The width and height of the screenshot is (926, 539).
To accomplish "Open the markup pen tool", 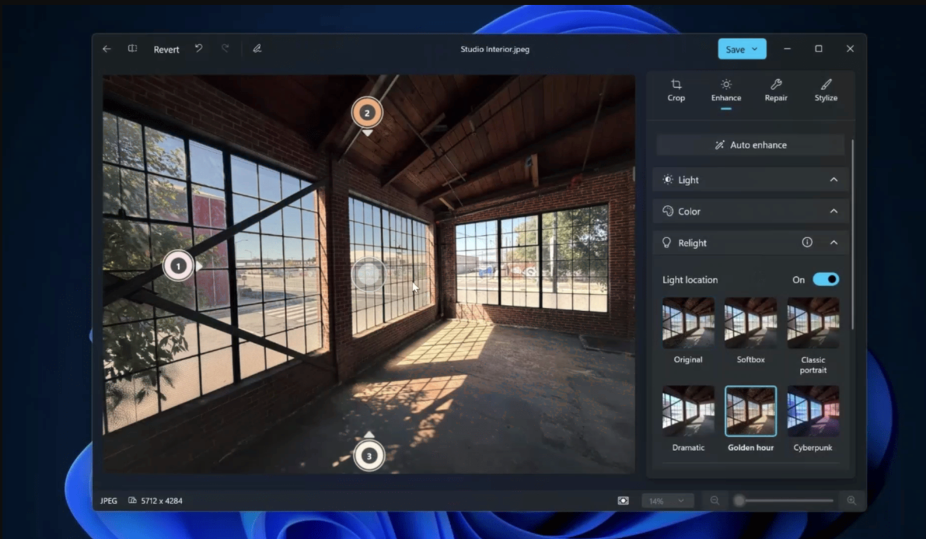I will pos(257,49).
